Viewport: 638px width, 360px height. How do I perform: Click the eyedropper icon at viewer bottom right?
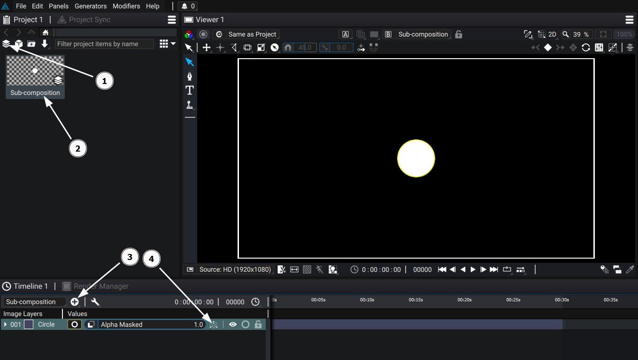point(630,269)
